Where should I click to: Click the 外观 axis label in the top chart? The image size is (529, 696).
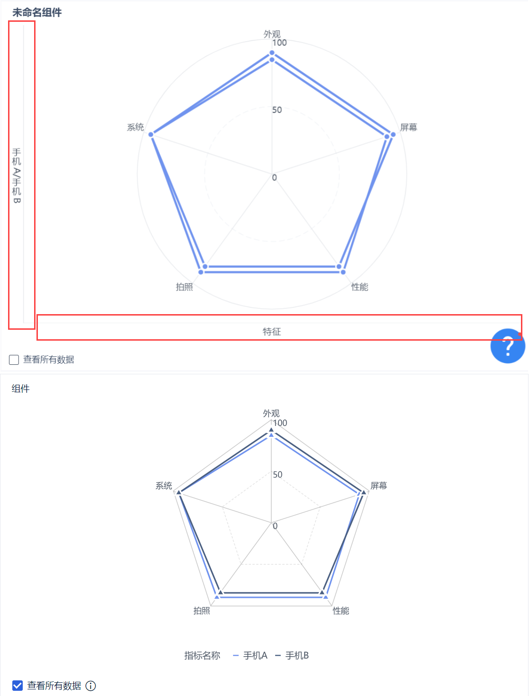tap(272, 34)
